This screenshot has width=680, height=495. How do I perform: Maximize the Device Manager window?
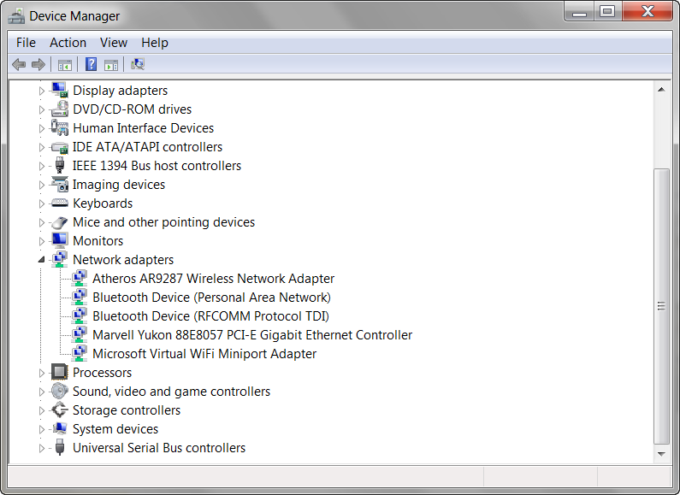pyautogui.click(x=607, y=12)
